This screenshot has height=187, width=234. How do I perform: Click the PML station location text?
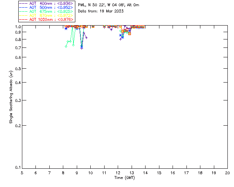click(x=109, y=5)
